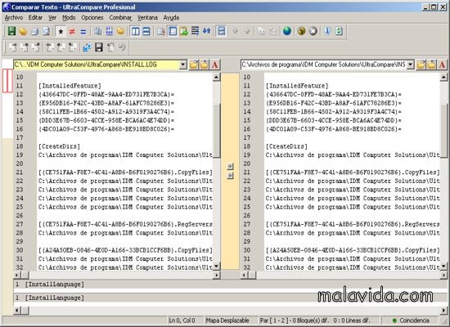
Task: Click the black floppy save icon in second toolbar
Action: (x=99, y=47)
